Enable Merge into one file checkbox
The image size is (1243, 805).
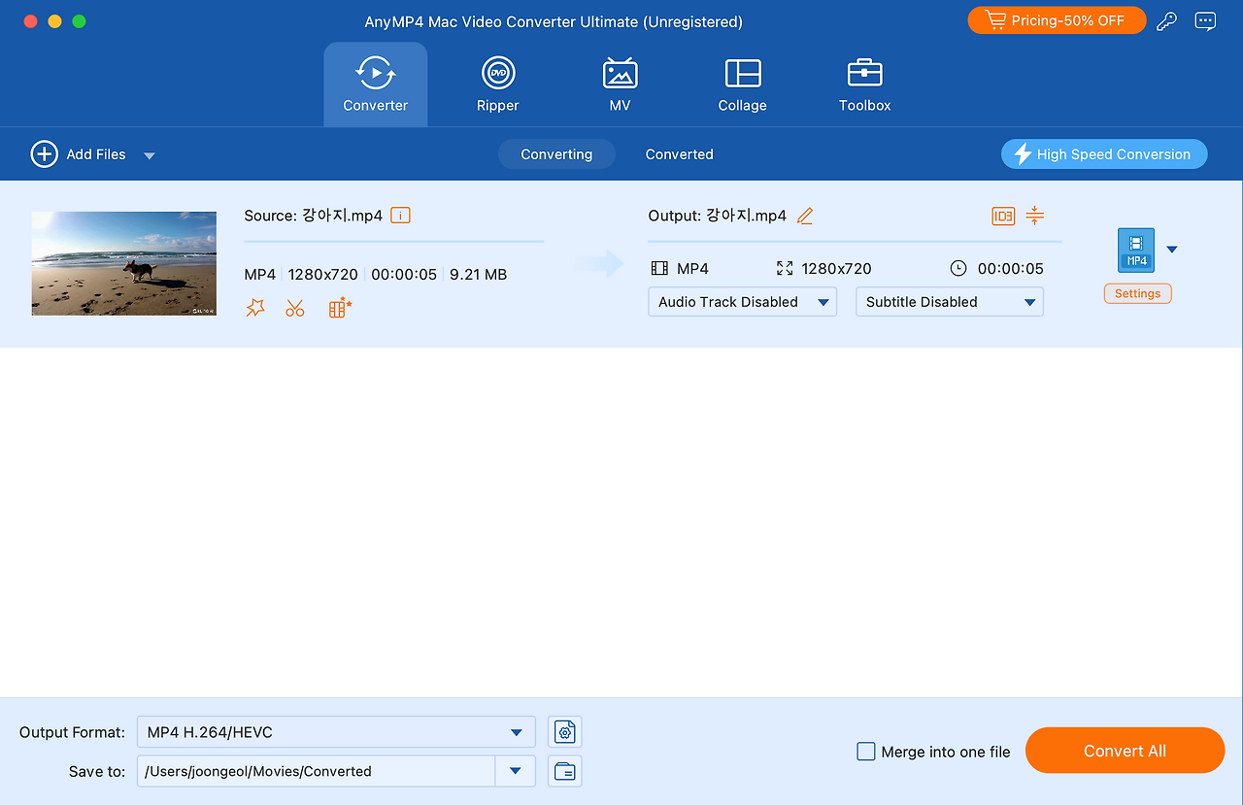(x=866, y=752)
